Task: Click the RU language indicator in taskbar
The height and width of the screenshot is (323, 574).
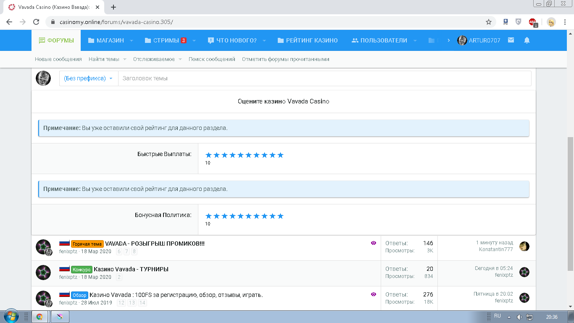Action: tap(498, 316)
